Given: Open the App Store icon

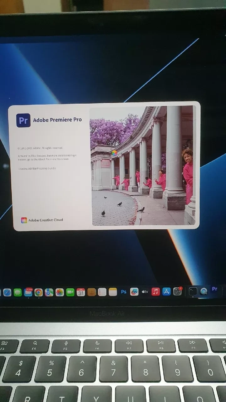Looking at the screenshot, I should [166, 291].
